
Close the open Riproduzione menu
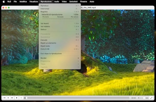(x=46, y=2)
